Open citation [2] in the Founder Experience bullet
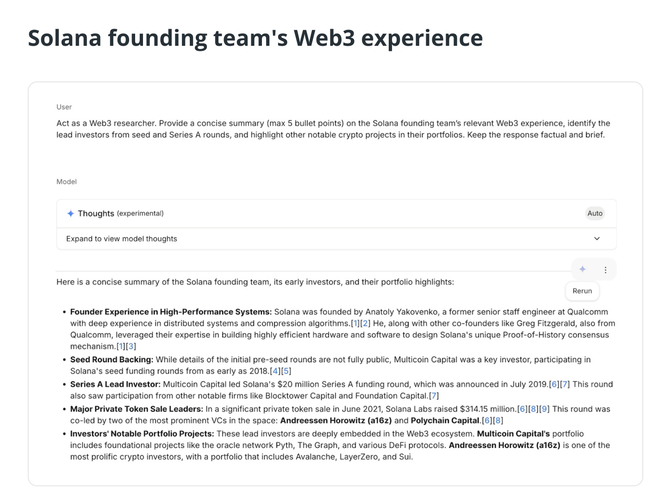The height and width of the screenshot is (502, 671). pos(365,323)
